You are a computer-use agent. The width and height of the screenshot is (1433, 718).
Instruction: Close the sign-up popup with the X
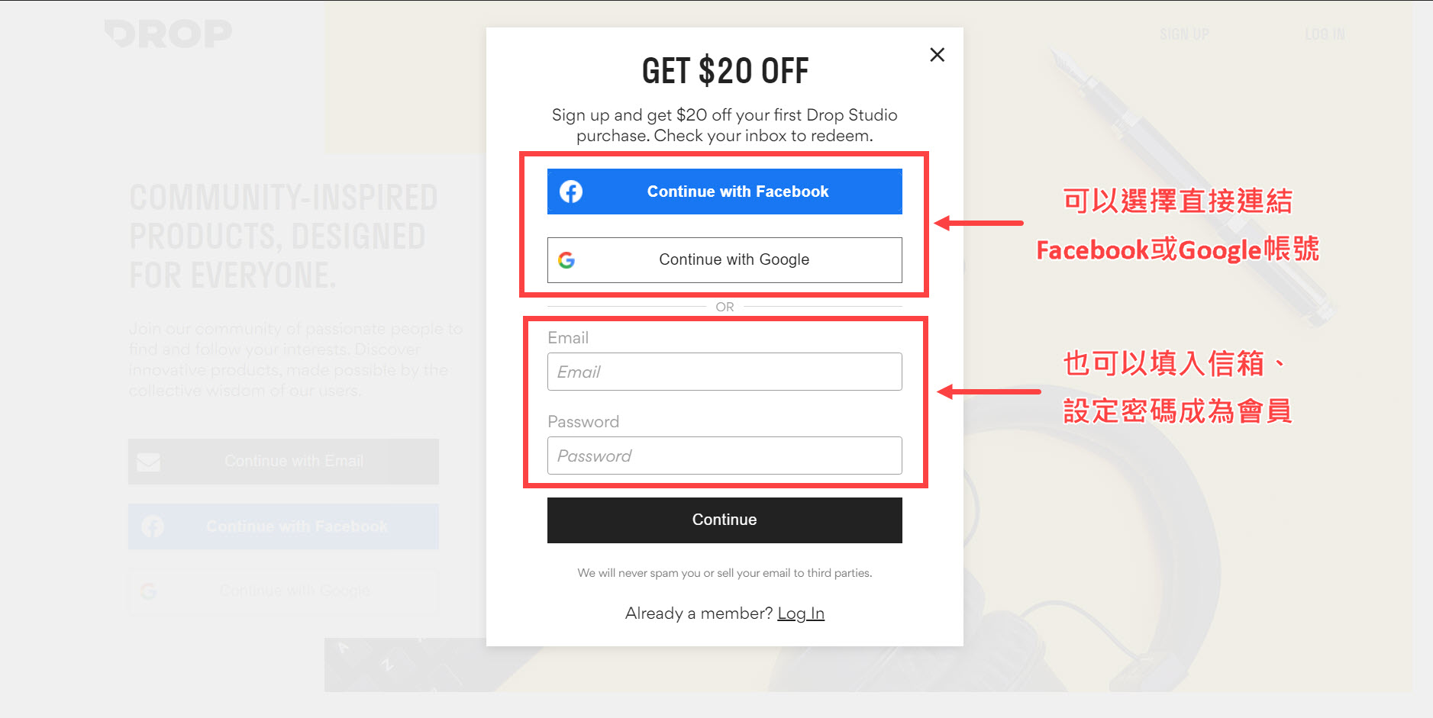(937, 55)
